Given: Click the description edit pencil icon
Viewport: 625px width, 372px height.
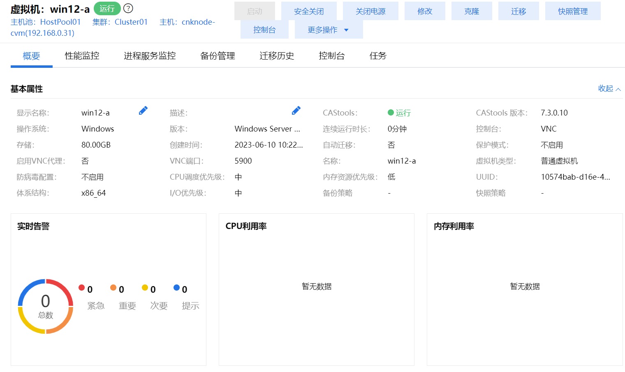Looking at the screenshot, I should [296, 111].
